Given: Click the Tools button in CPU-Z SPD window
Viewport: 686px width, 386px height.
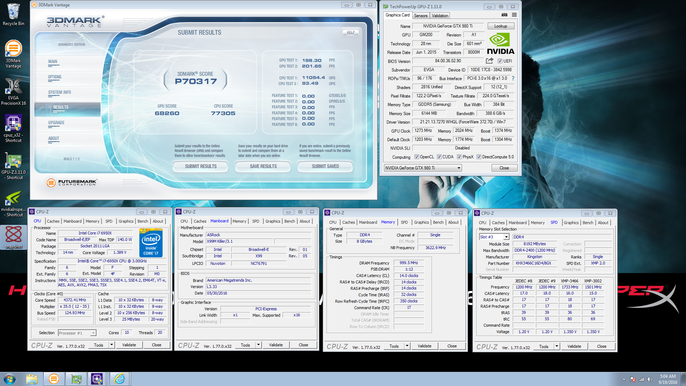Looking at the screenshot, I should point(543,346).
